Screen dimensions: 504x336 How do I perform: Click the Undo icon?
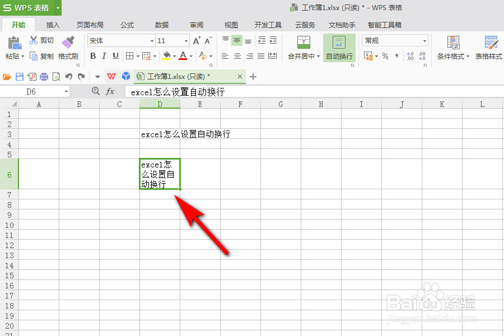[69, 76]
